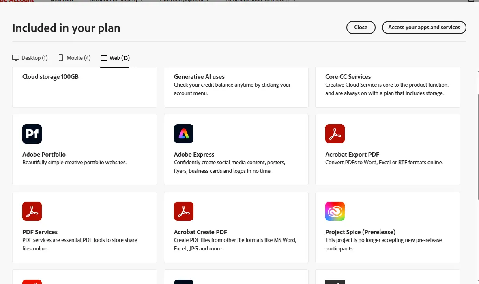479x284 pixels.
Task: Click the "Acrobat Export PDF" title text
Action: 352,155
